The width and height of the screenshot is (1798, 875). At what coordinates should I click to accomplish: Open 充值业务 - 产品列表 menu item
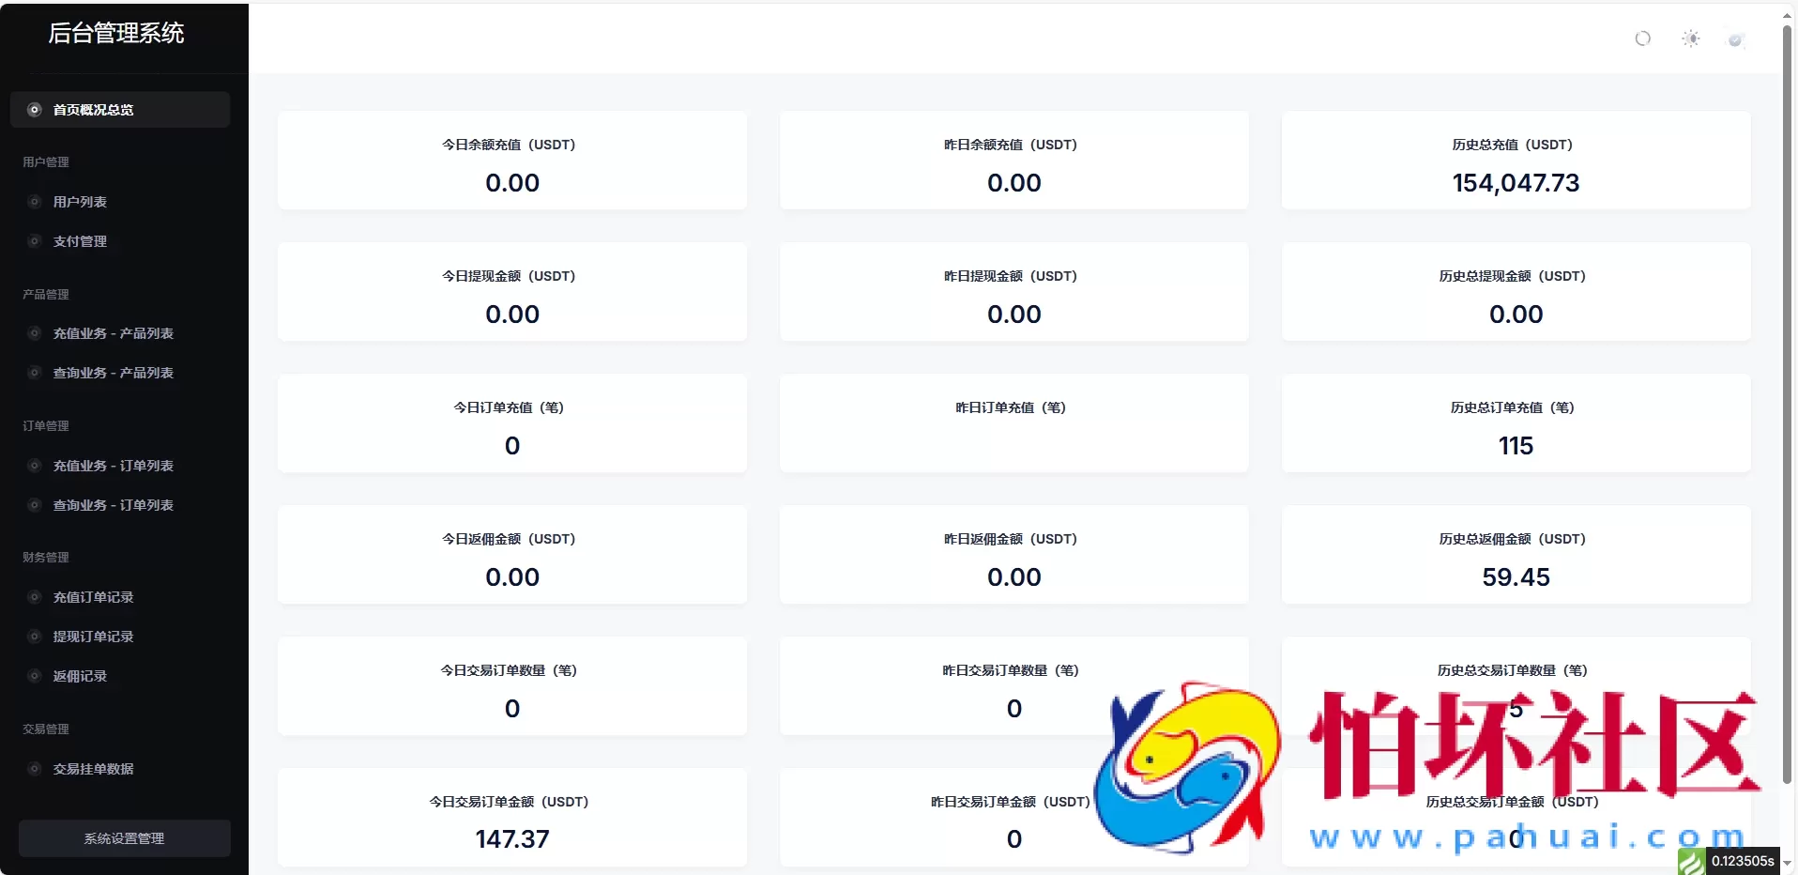coord(113,333)
